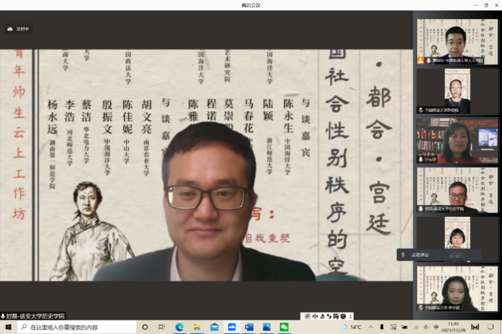Viewport: 502px width, 334px height.
Task: Toggle the IME Chinese/English mode (中) in floating bar
Action: click(314, 316)
